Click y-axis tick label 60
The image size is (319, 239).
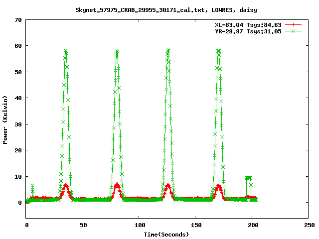click(18, 46)
